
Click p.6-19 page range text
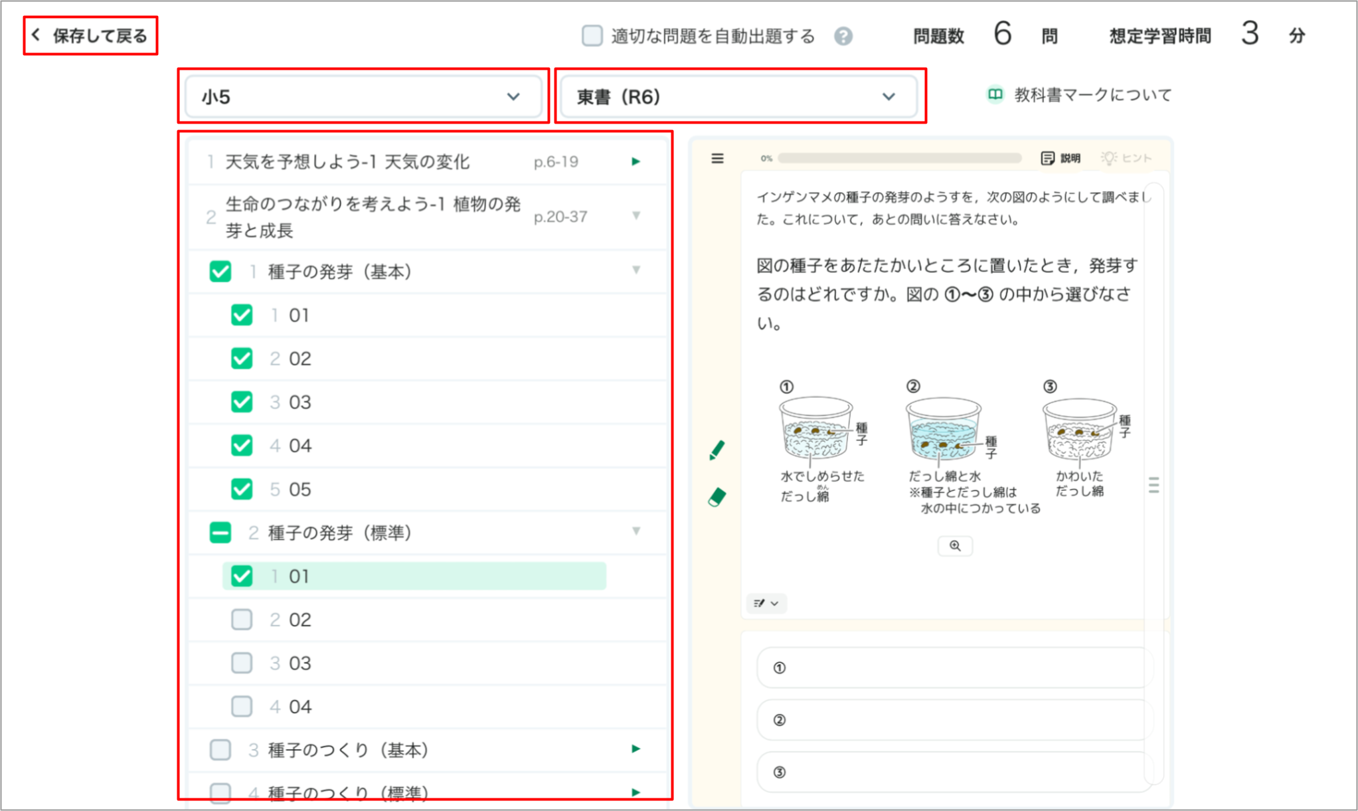coord(556,161)
